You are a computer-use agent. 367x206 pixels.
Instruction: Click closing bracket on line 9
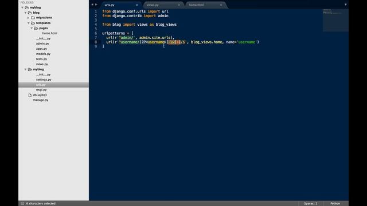[x=103, y=46]
